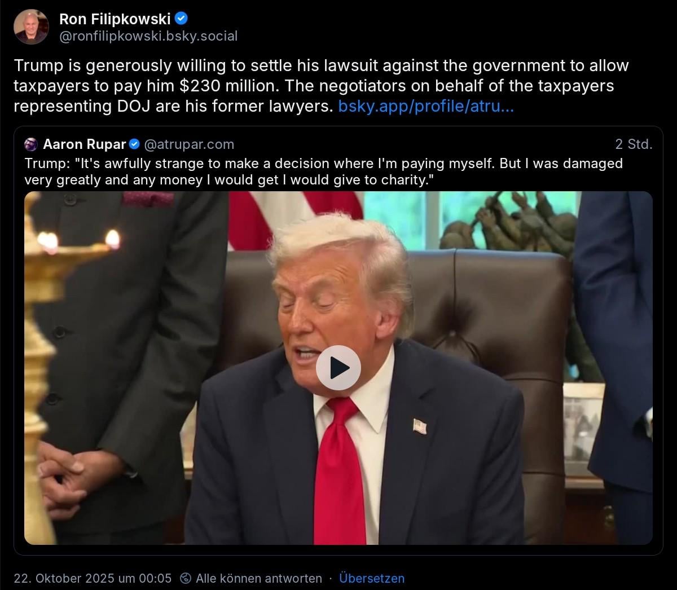Click the main post text about $230 million
677x590 pixels.
321,86
